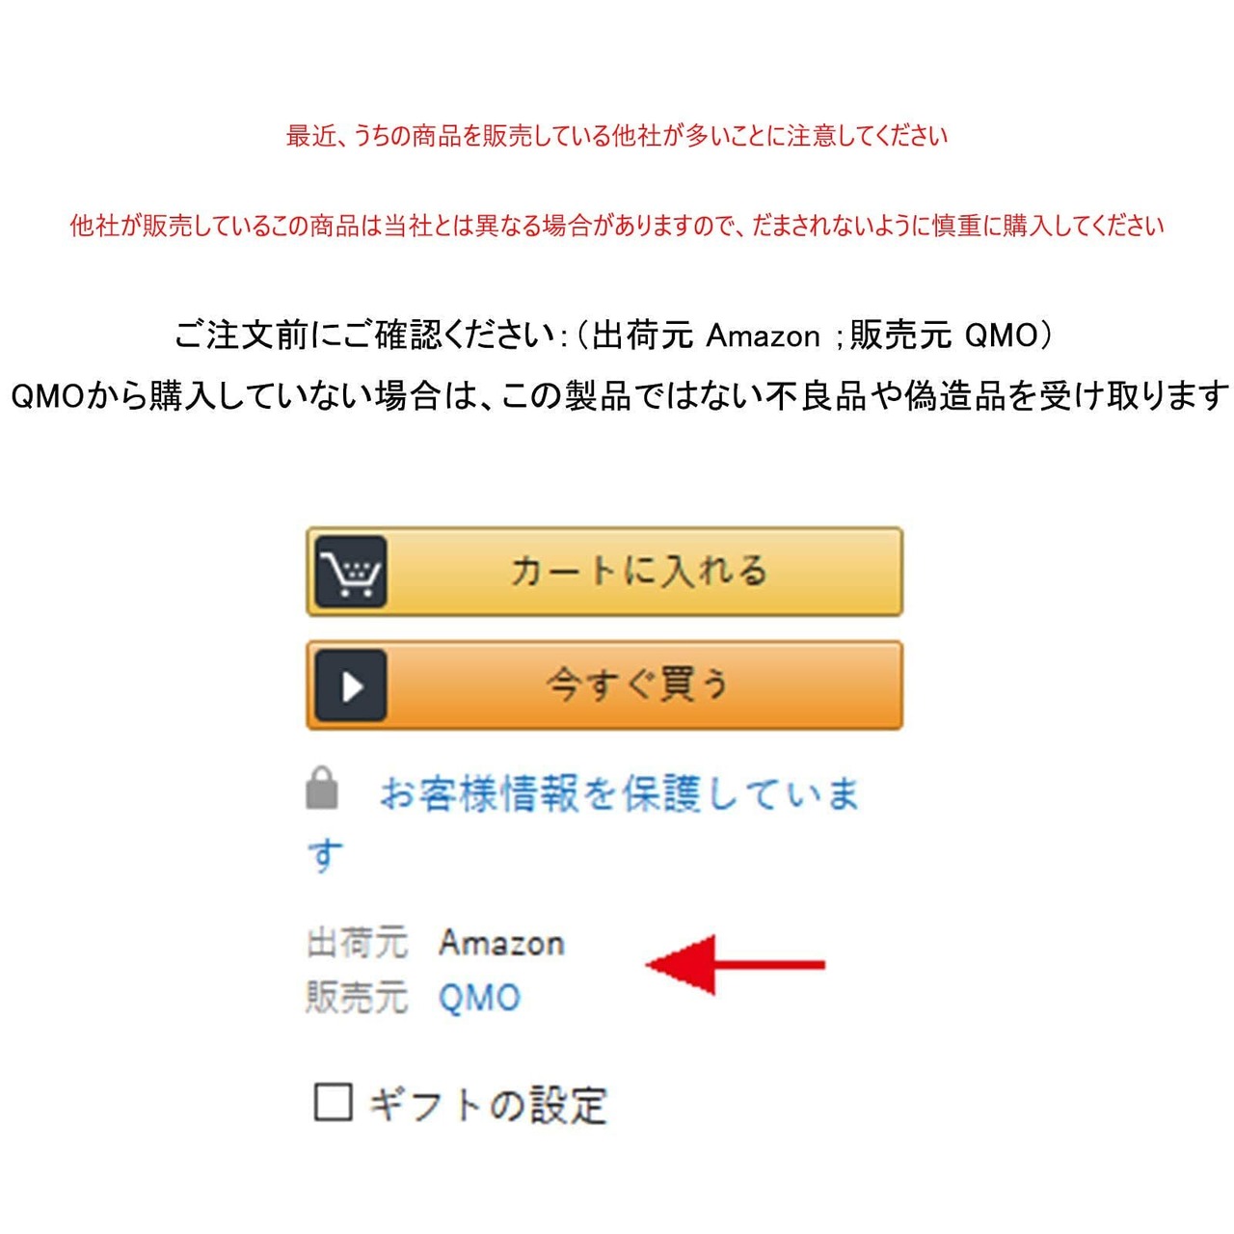Click the Amazon shipper name text
Image resolution: width=1234 pixels, height=1234 pixels.
pos(501,943)
